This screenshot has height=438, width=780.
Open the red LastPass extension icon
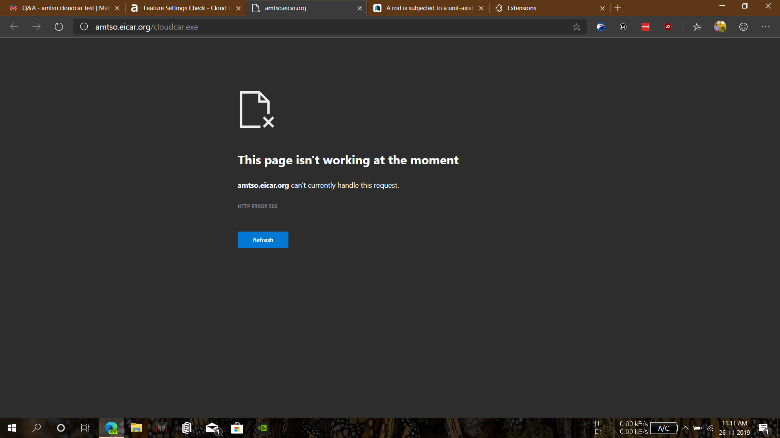[646, 27]
